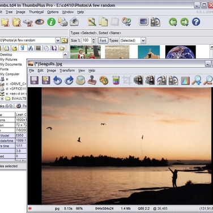213x213 pixels.
Task: Click the Font button
Action: tap(103, 40)
